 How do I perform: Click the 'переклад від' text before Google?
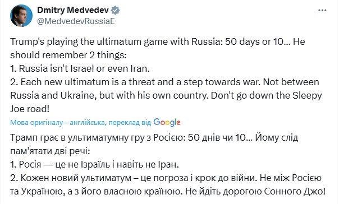click(x=130, y=122)
